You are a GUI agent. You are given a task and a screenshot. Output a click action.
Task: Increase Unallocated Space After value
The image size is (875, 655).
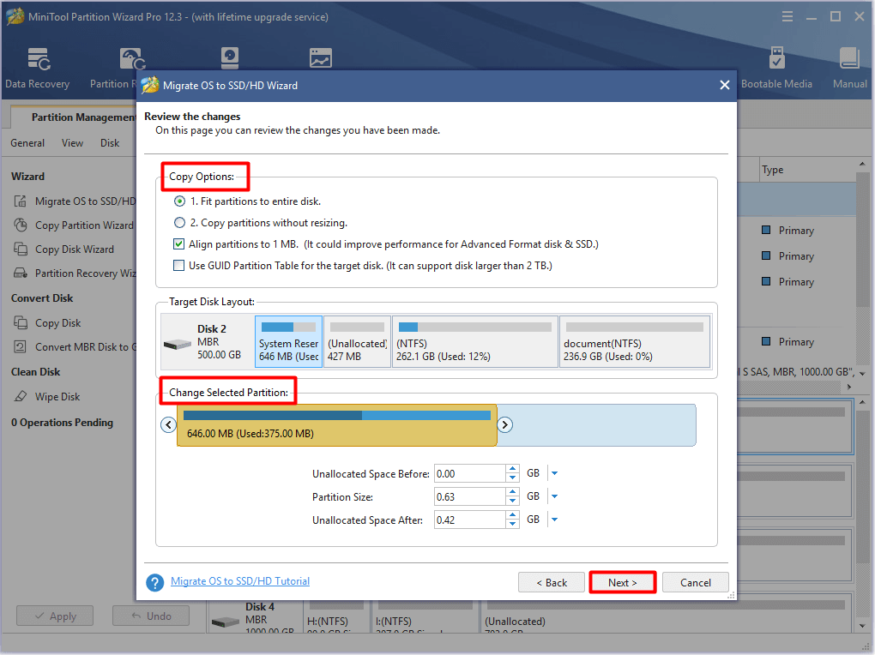[513, 515]
